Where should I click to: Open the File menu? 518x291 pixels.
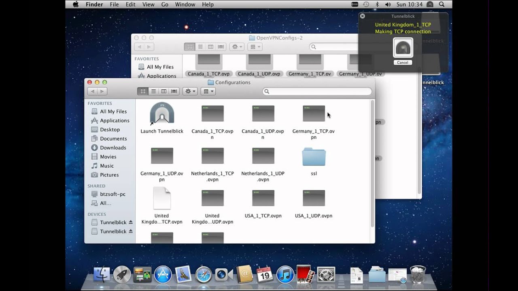(x=114, y=4)
